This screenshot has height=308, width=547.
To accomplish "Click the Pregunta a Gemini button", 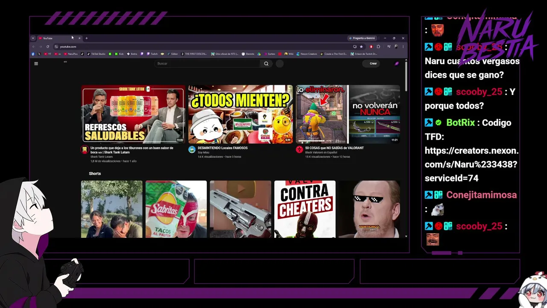I will point(362,38).
